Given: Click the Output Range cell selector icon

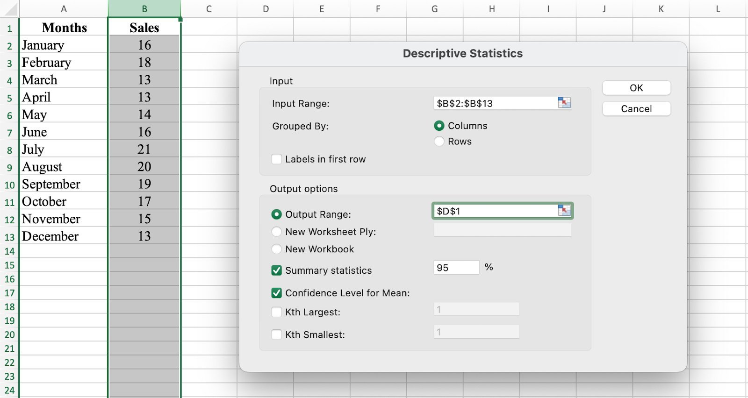Looking at the screenshot, I should click(564, 211).
